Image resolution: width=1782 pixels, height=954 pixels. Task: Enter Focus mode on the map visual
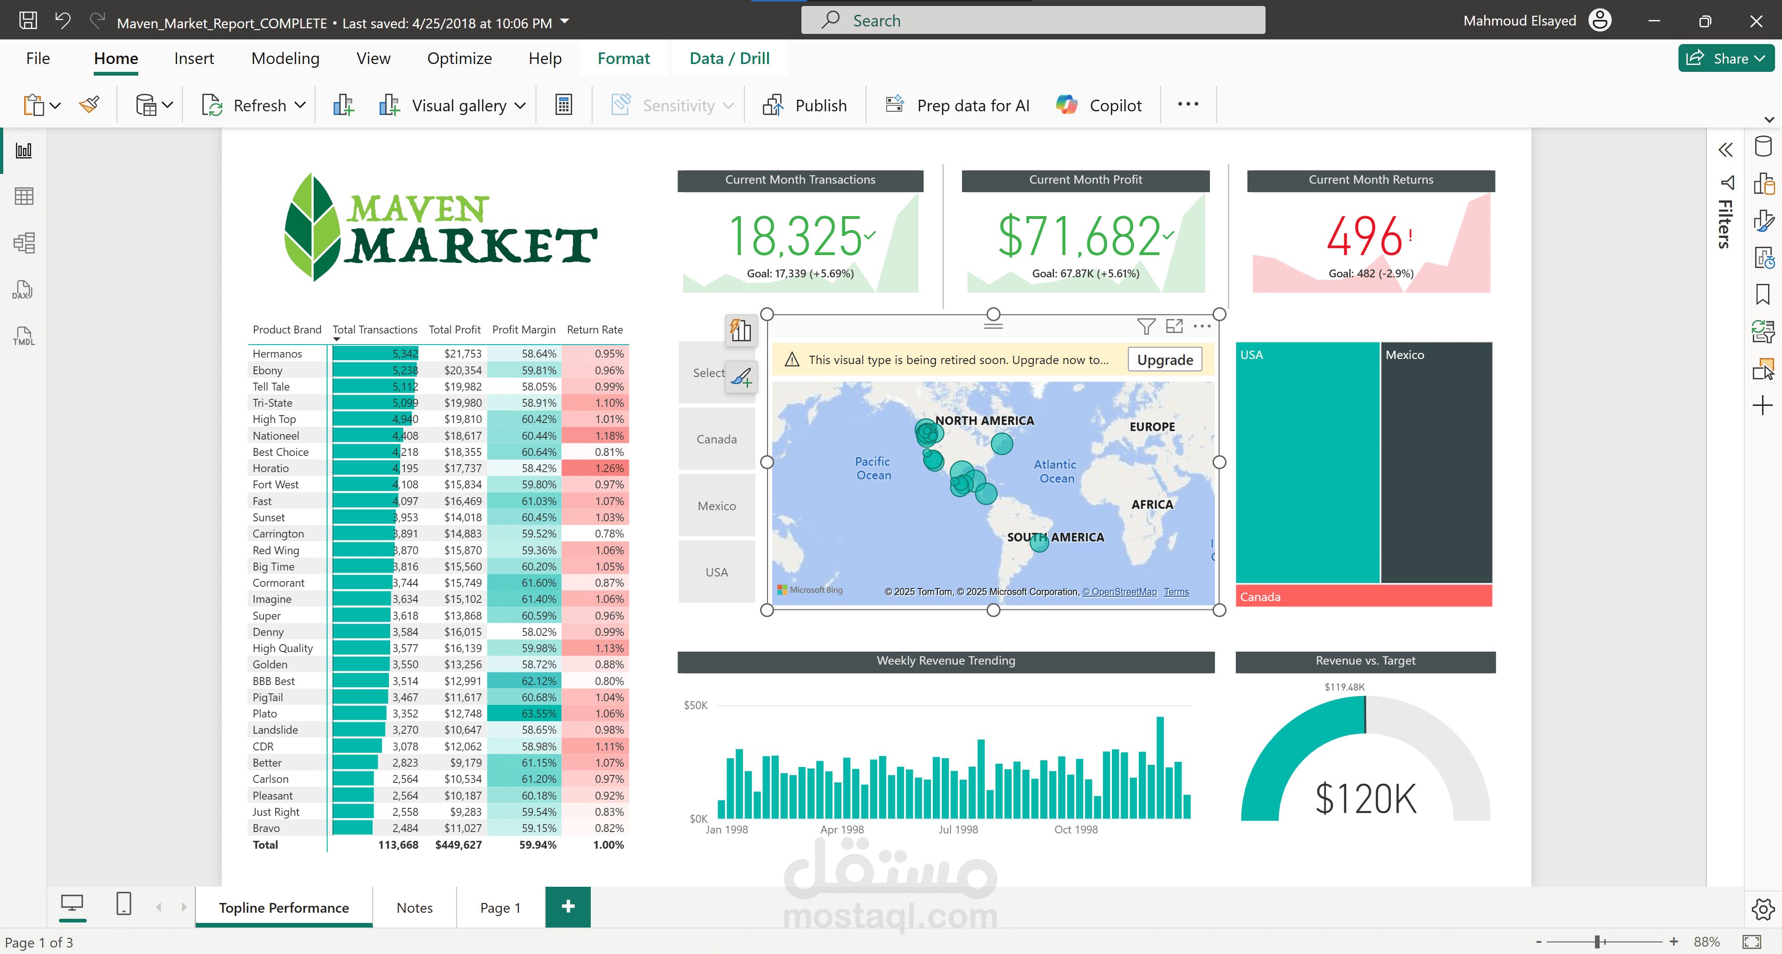tap(1175, 327)
